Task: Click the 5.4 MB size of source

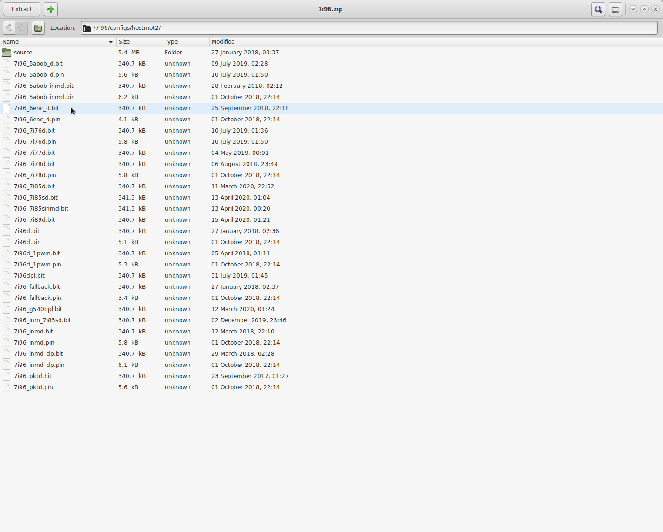Action: (129, 53)
